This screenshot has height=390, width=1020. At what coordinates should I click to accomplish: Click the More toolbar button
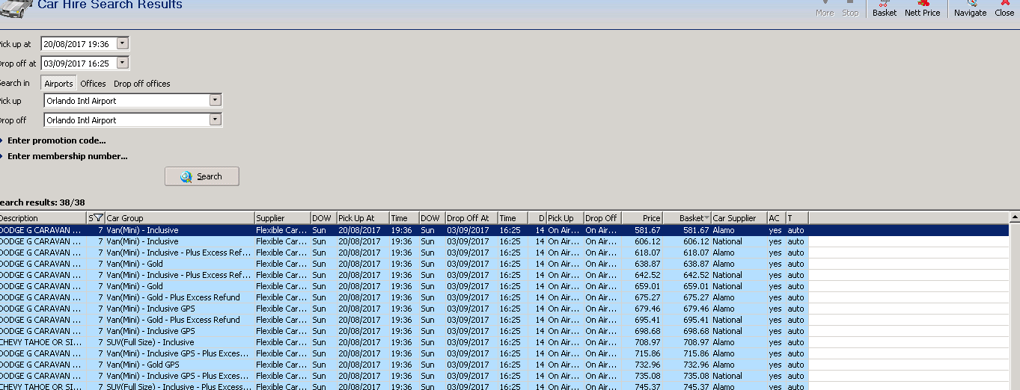point(825,9)
